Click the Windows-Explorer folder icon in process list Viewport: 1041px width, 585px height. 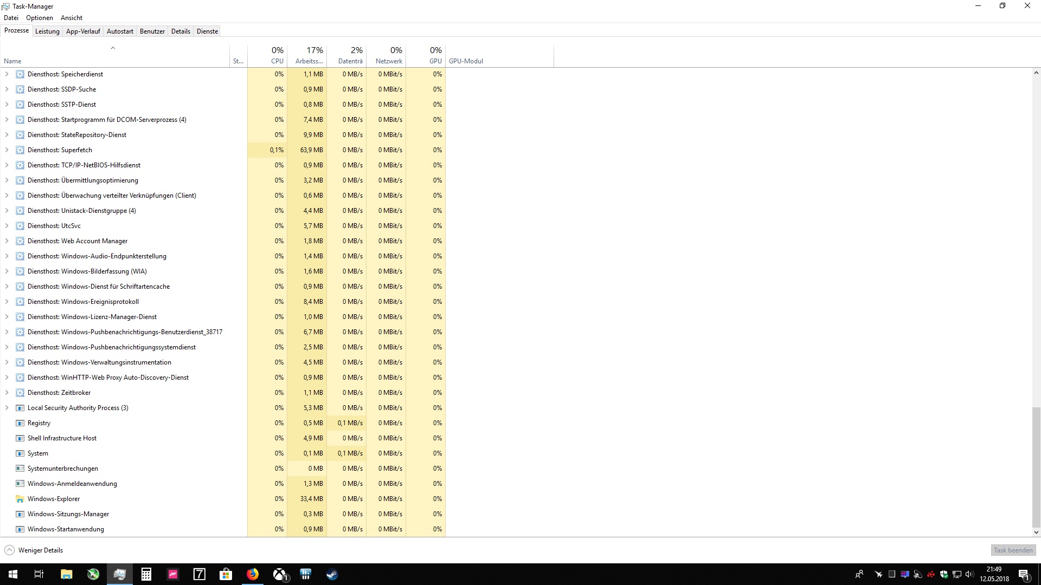(x=20, y=499)
